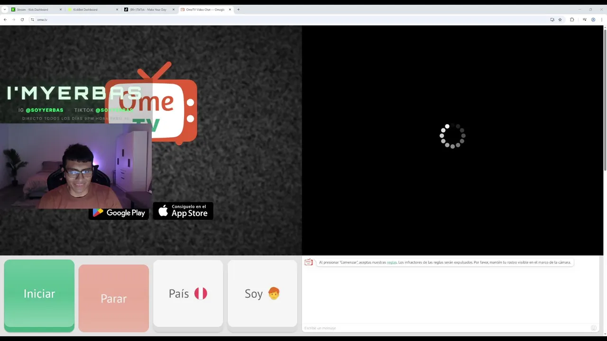Click the male face emoji on Soy

(x=274, y=294)
